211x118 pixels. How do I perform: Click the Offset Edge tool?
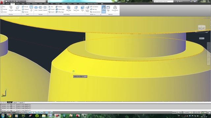pyautogui.click(x=60, y=12)
